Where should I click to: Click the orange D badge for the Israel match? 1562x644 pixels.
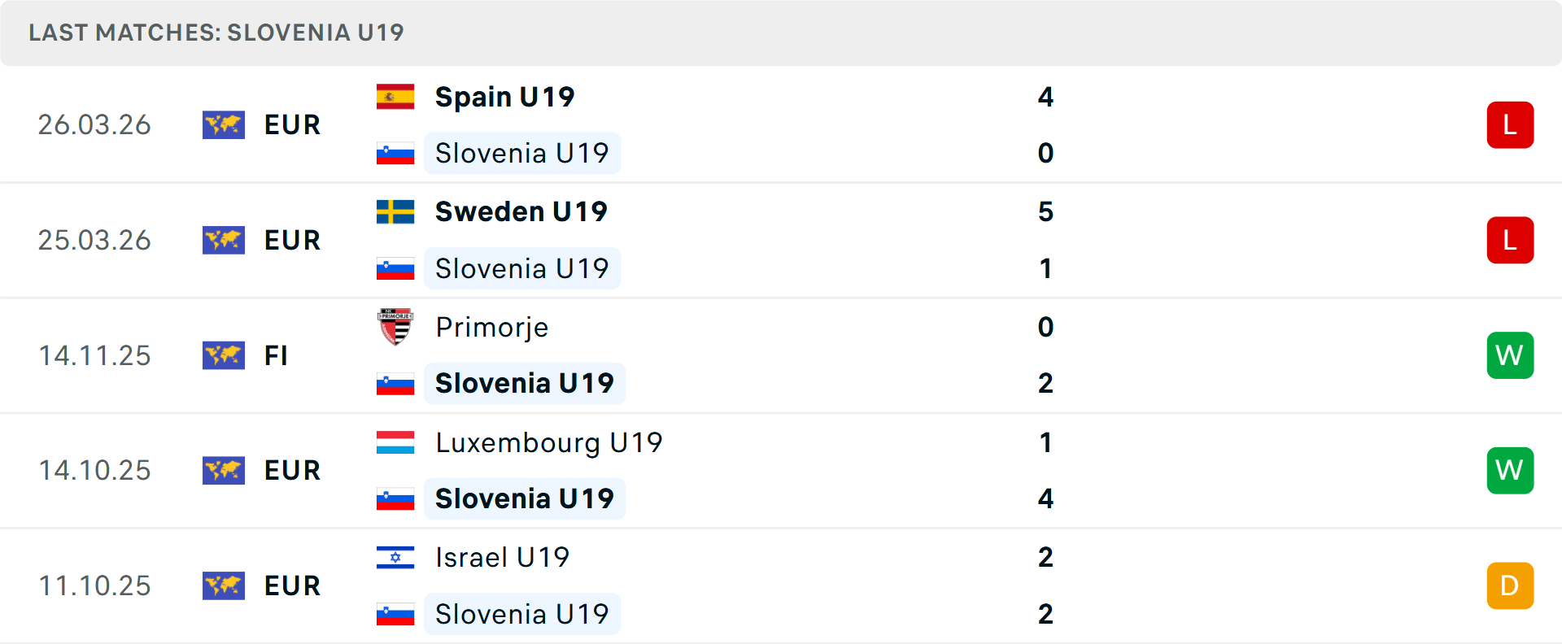(1510, 585)
